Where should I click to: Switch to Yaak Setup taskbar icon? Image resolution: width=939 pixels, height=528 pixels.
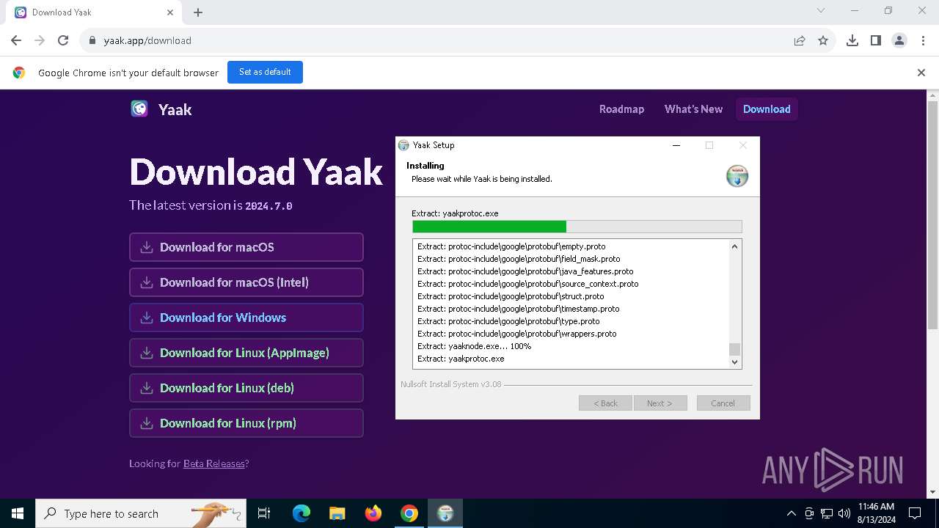[x=445, y=513]
